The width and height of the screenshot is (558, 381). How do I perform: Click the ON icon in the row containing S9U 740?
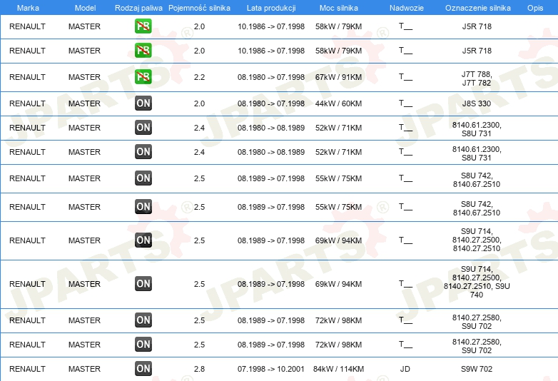143,284
